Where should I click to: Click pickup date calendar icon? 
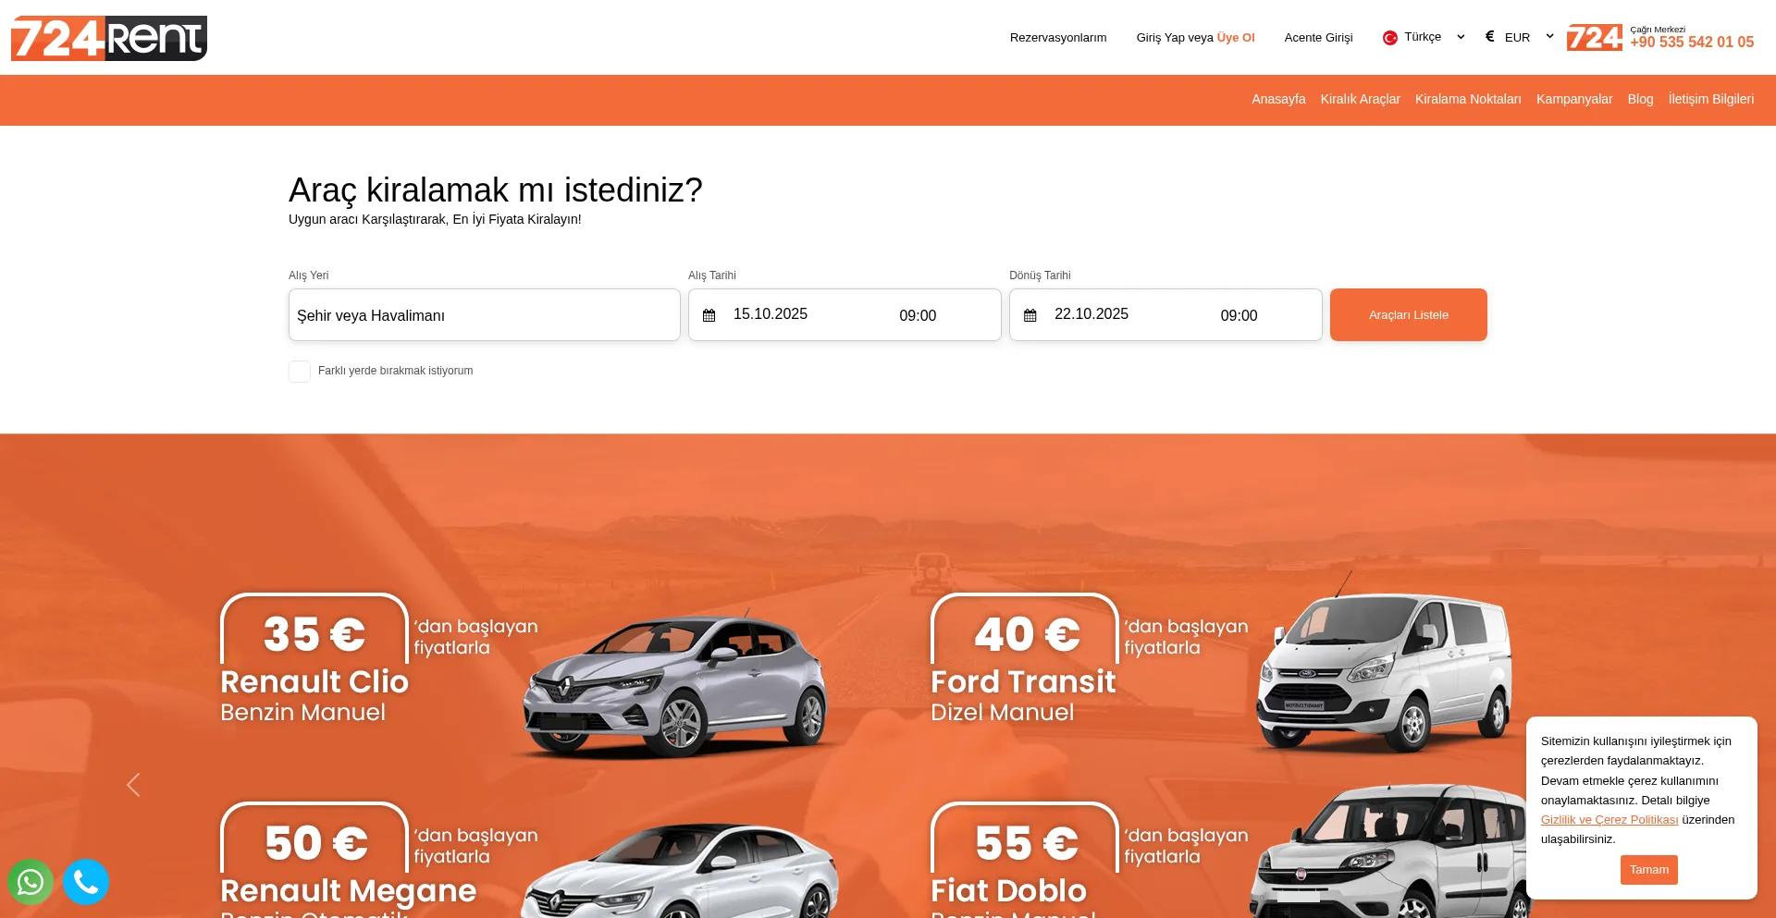click(x=709, y=315)
